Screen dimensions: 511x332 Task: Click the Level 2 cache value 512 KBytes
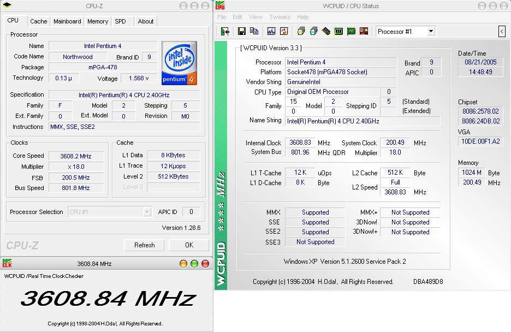173,176
